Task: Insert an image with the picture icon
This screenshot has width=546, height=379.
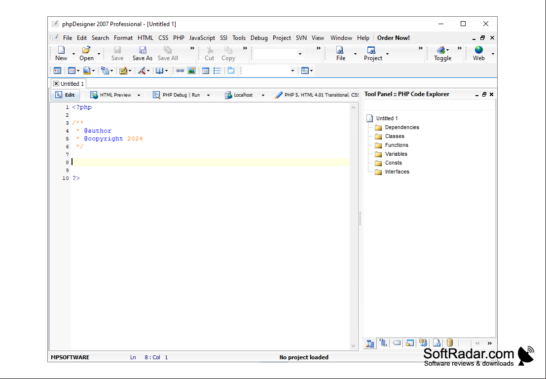Action: tap(191, 70)
